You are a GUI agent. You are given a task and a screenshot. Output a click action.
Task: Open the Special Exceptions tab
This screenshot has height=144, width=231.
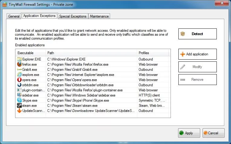(x=73, y=16)
